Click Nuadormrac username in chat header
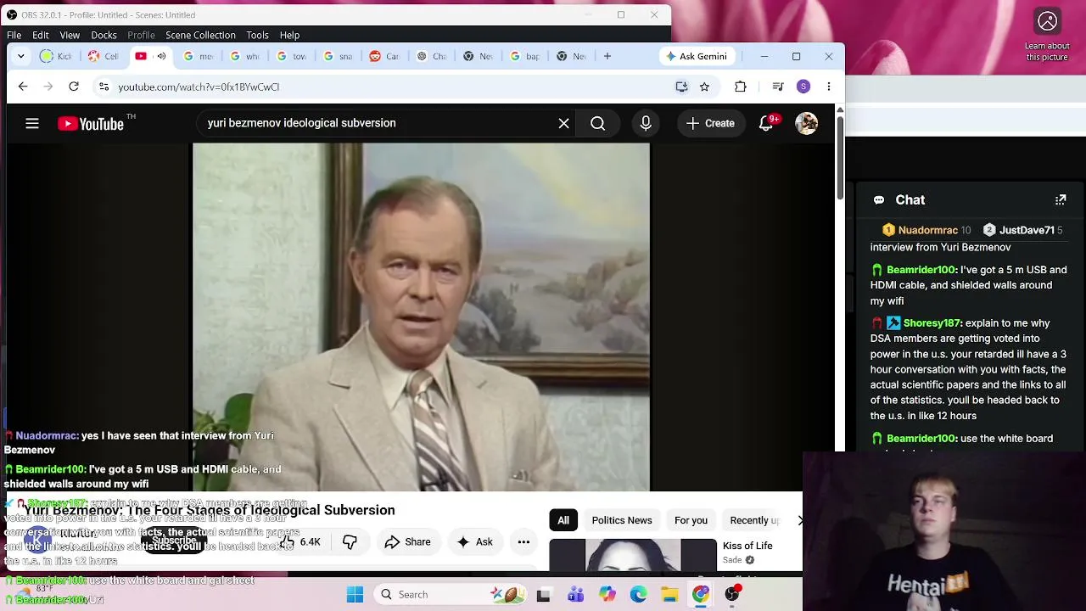 (x=927, y=230)
